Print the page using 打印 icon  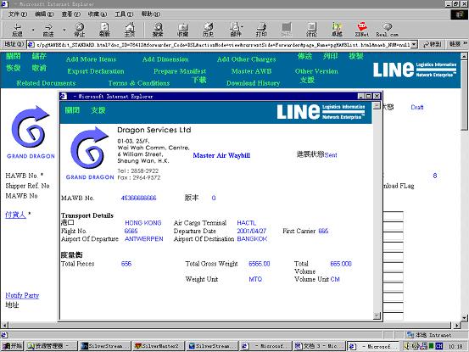pos(261,30)
